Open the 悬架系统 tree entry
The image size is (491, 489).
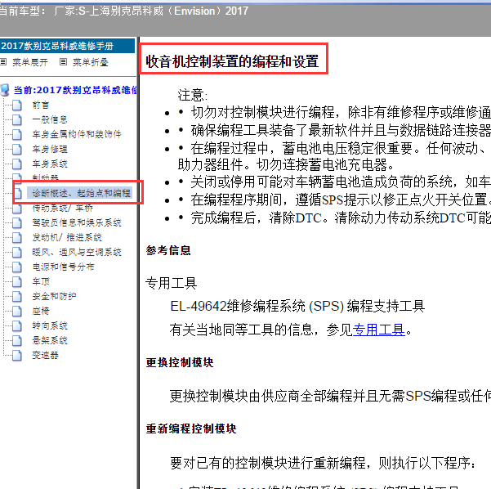(50, 341)
